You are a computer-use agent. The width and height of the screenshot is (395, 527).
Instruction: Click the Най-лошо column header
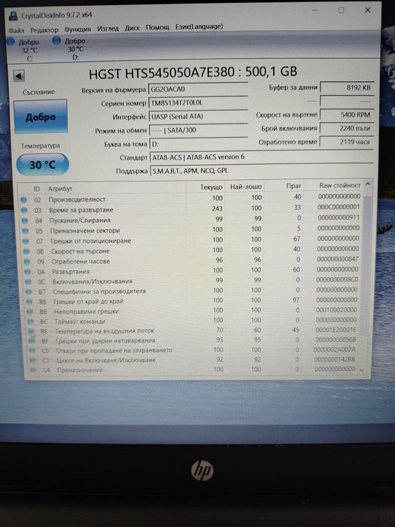tap(246, 186)
